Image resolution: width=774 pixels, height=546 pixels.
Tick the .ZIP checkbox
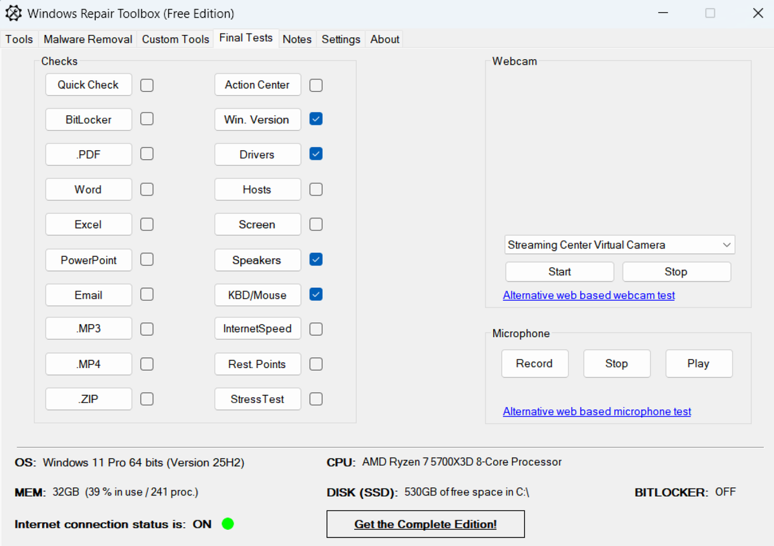tap(147, 399)
